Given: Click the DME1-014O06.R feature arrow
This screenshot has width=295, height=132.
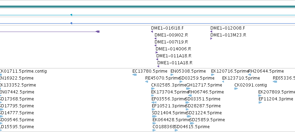Looking at the screenshot, I should pyautogui.click(x=157, y=52).
